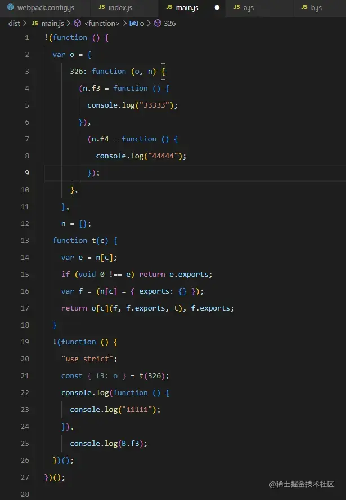Open the main.js breadcrumb item
The height and width of the screenshot is (500, 346).
[52, 23]
